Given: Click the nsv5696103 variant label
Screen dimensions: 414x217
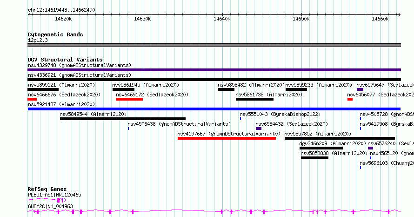Looking at the screenshot, I should [387, 163].
